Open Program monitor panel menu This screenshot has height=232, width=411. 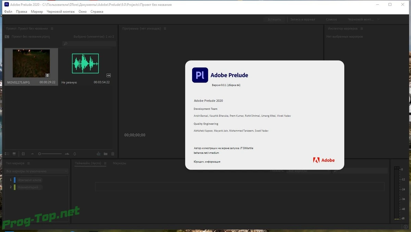click(165, 29)
